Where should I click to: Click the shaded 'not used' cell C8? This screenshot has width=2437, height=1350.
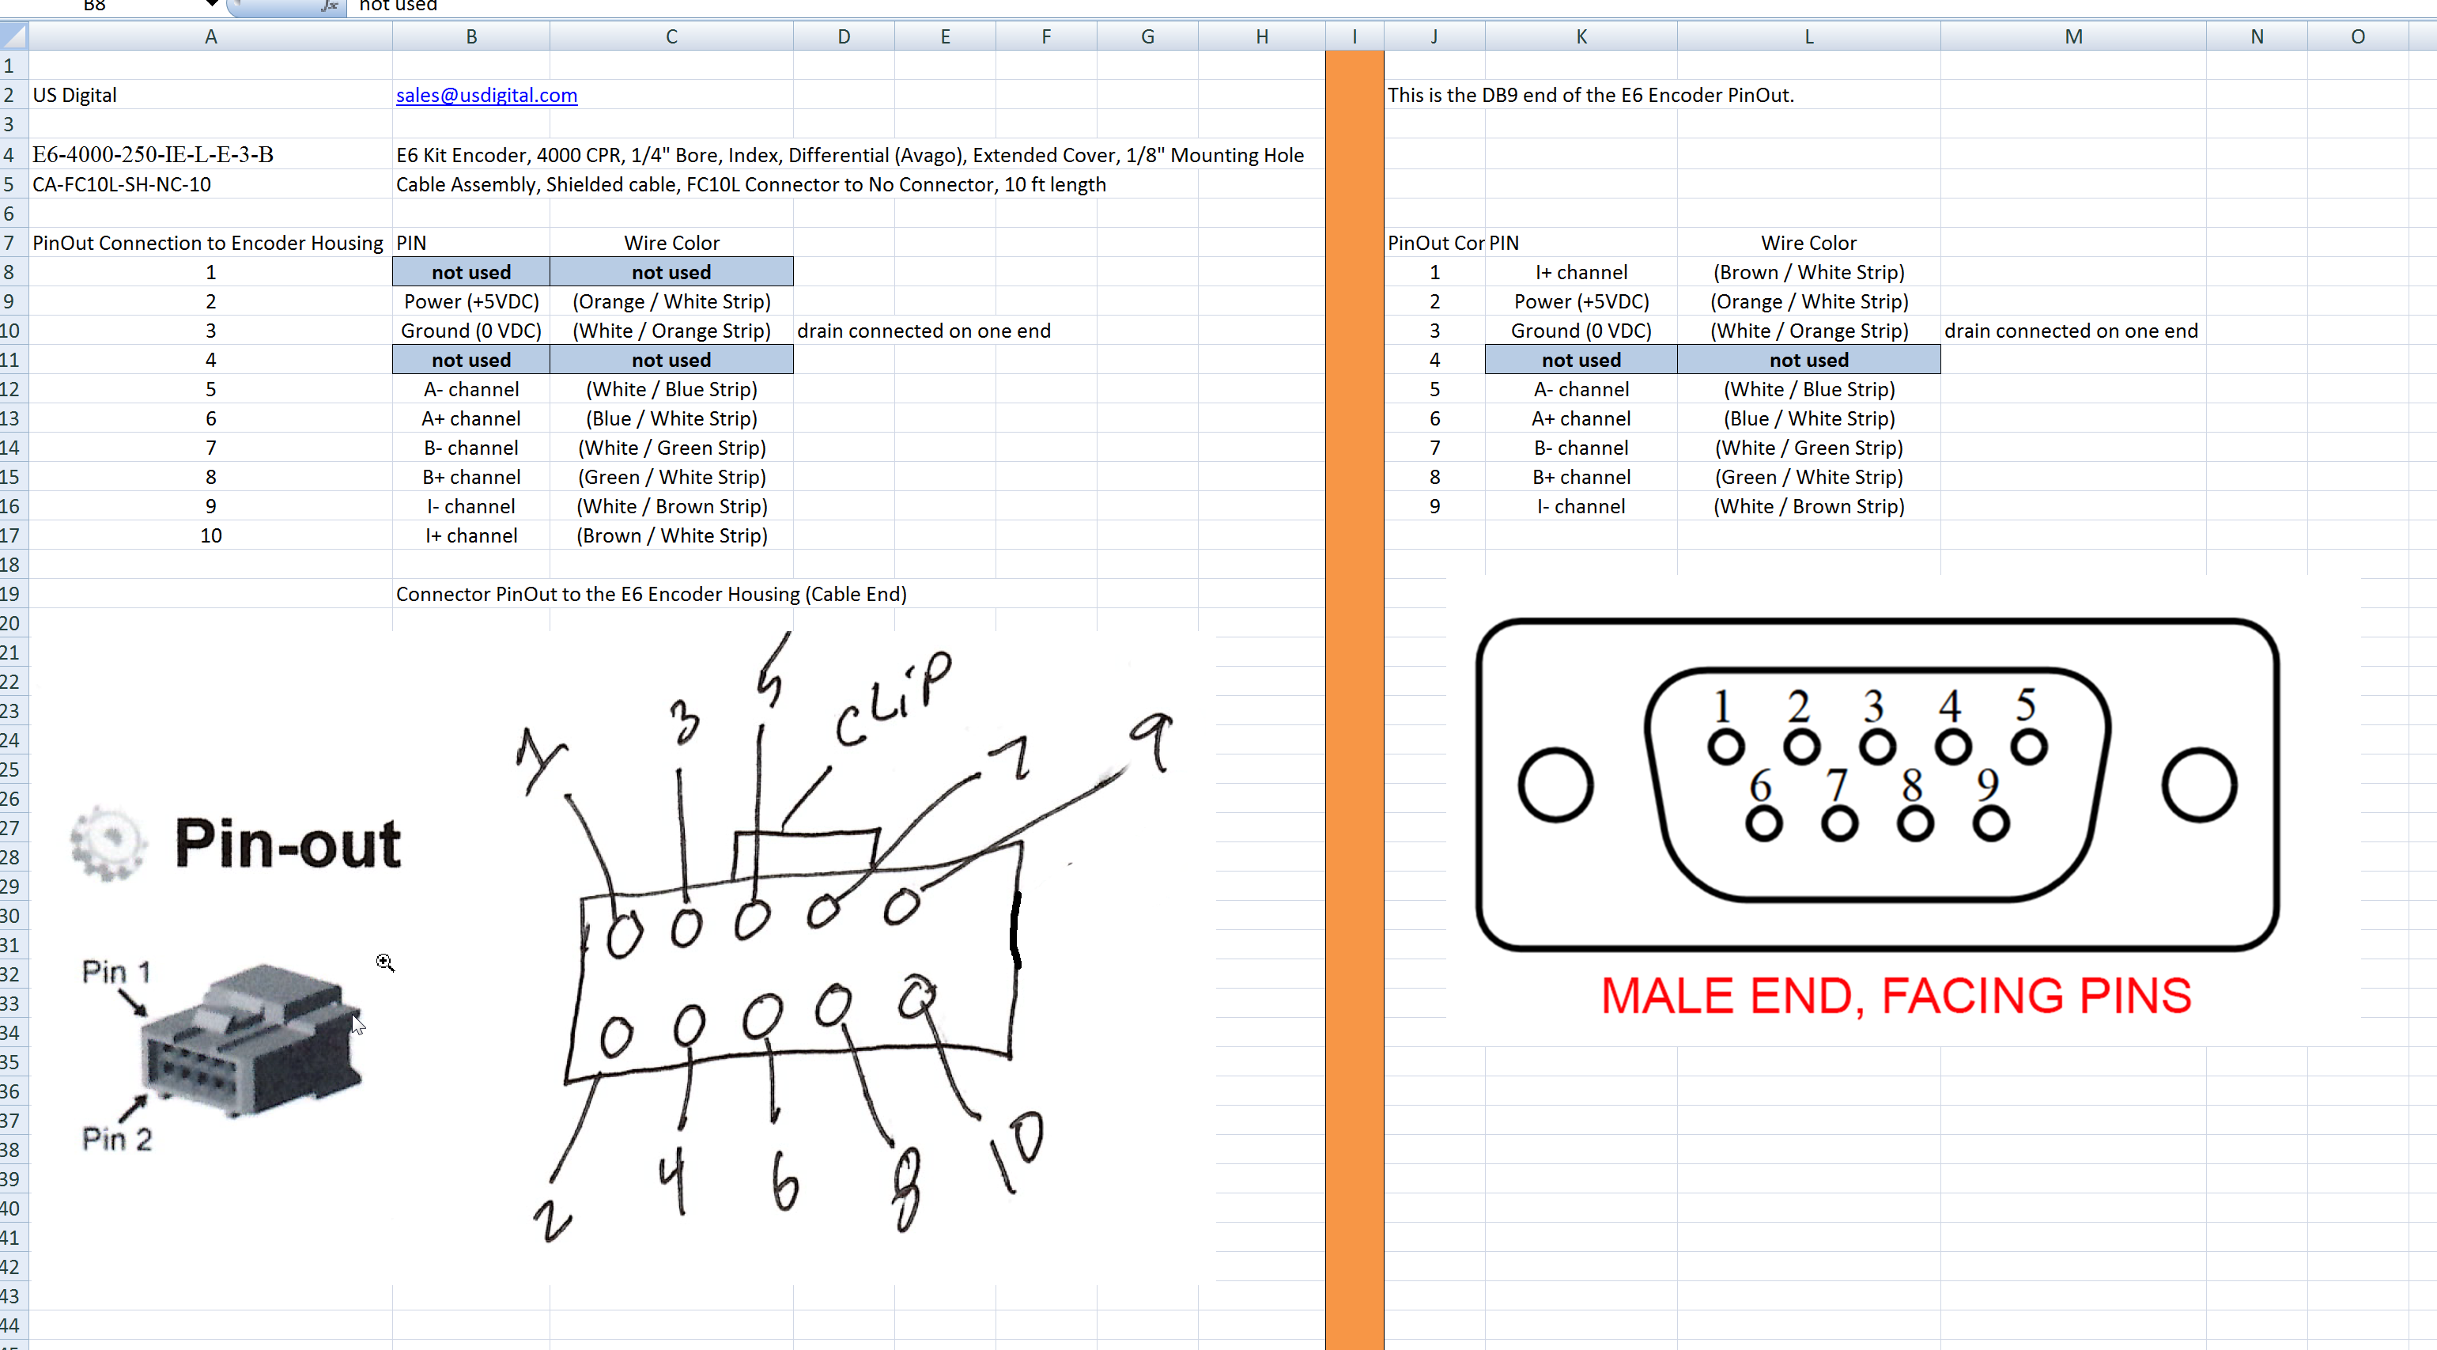(671, 273)
